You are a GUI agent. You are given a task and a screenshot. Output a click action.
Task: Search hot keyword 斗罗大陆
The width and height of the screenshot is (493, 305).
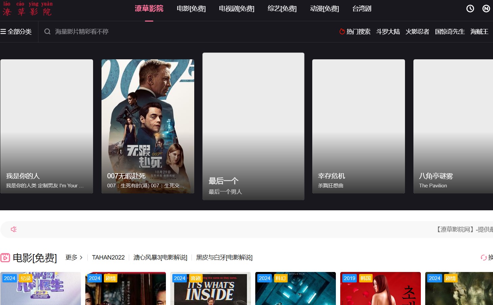(x=388, y=31)
